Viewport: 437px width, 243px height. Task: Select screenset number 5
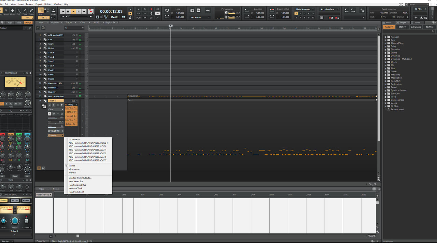[x=313, y=13]
